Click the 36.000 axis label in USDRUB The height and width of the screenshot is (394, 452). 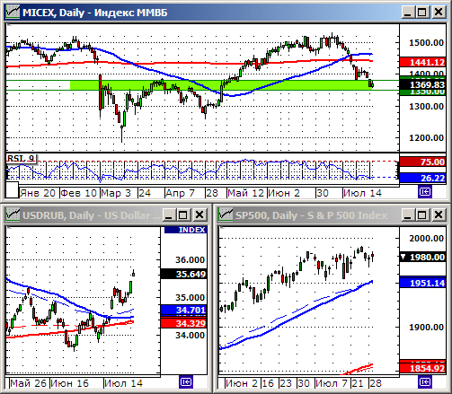pos(190,259)
